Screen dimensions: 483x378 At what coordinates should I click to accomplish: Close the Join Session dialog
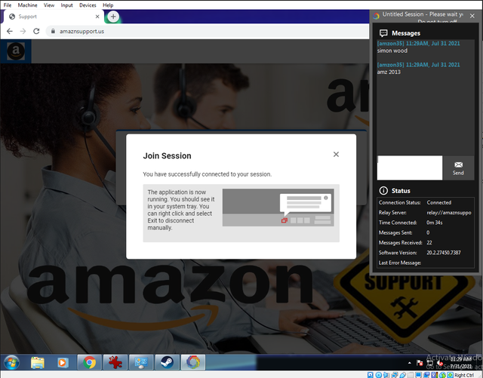(336, 154)
